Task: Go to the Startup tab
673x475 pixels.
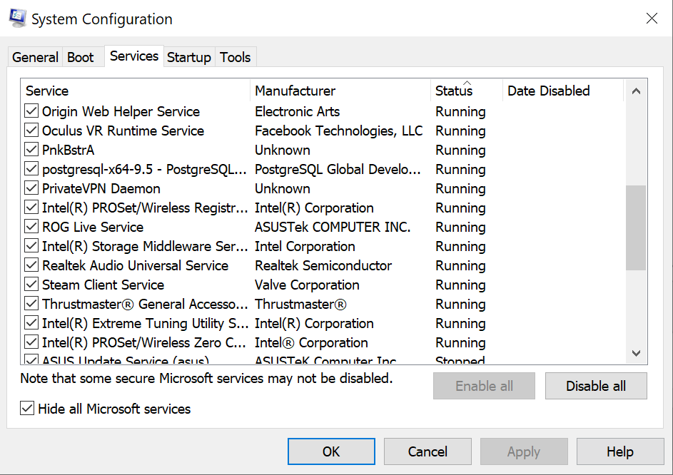Action: (189, 57)
